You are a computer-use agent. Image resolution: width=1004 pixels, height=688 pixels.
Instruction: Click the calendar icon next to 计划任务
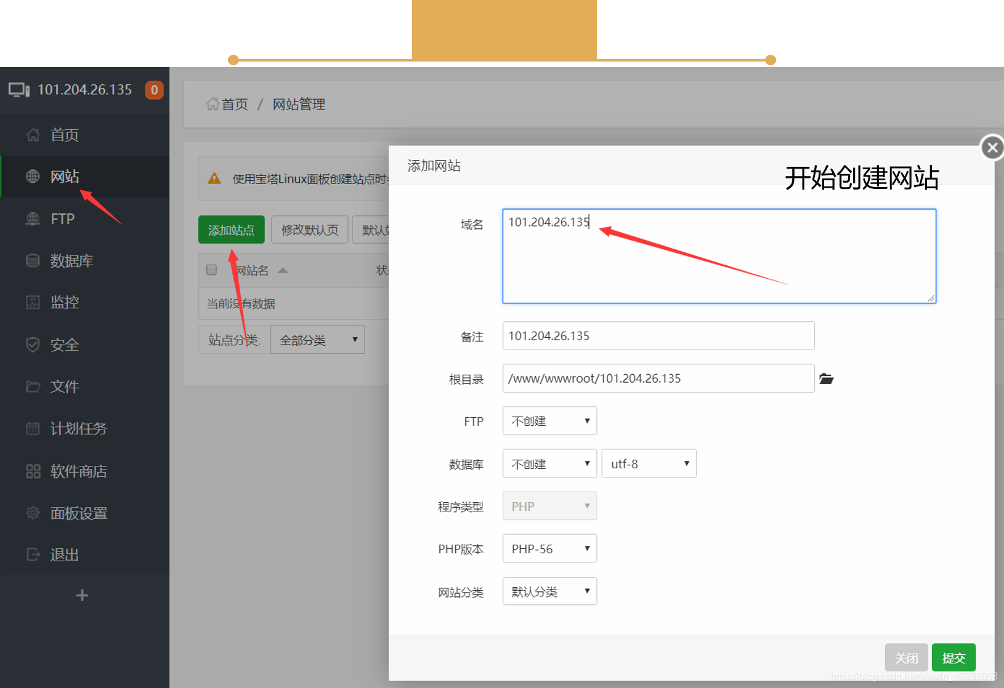coord(33,428)
